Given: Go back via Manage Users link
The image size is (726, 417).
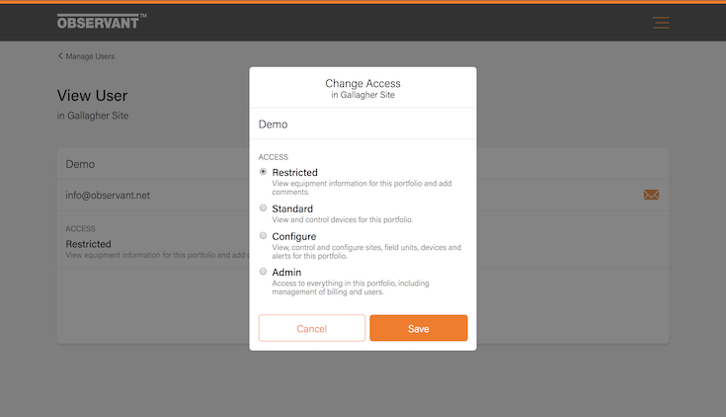Looking at the screenshot, I should click(90, 56).
